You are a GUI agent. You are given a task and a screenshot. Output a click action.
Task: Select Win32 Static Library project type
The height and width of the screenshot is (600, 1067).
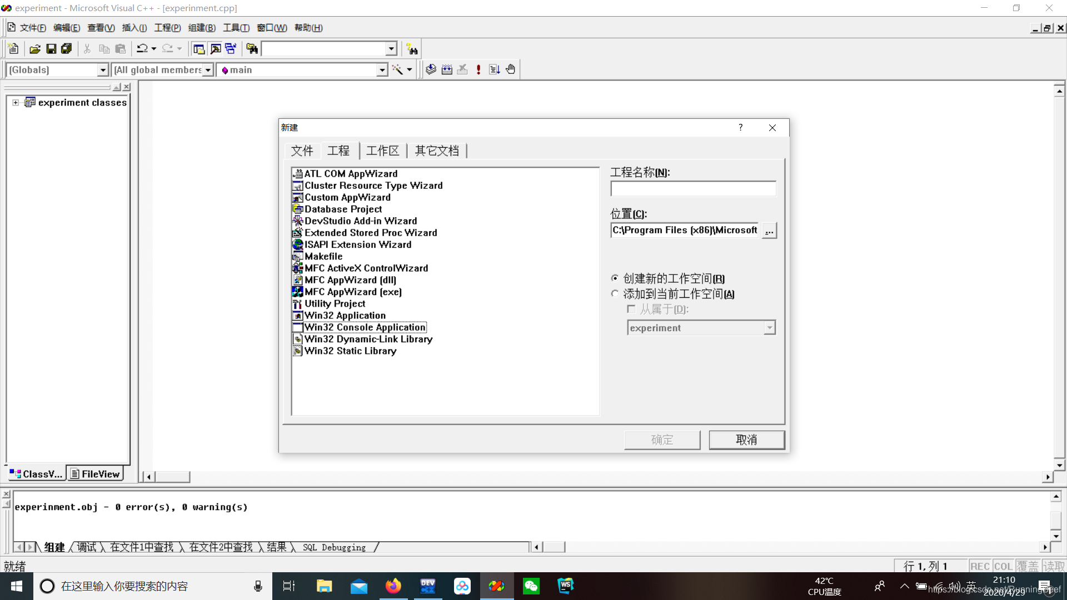pos(350,351)
